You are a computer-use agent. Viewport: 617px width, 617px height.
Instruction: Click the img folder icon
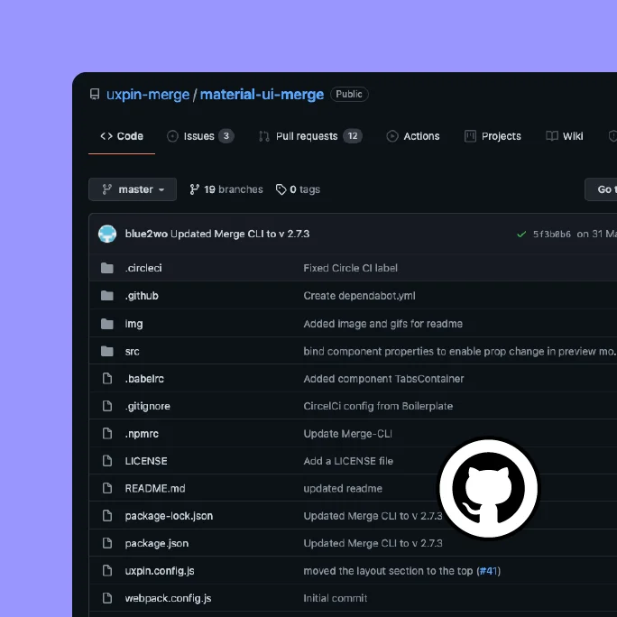(107, 324)
